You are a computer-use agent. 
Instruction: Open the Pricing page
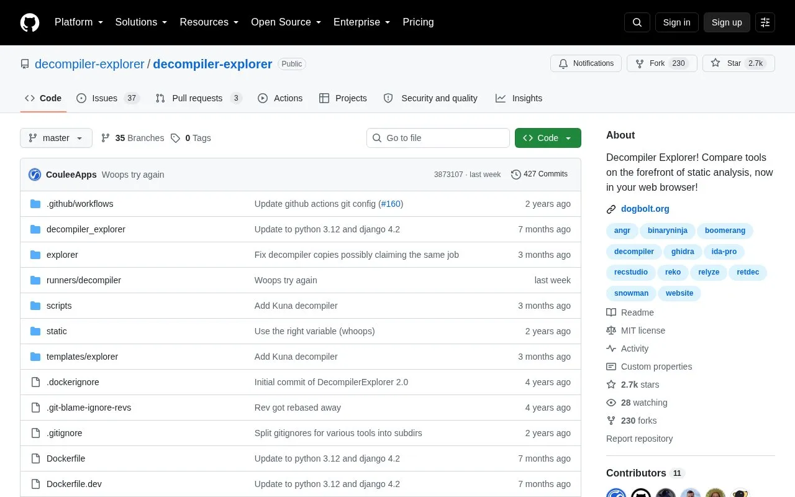tap(418, 22)
